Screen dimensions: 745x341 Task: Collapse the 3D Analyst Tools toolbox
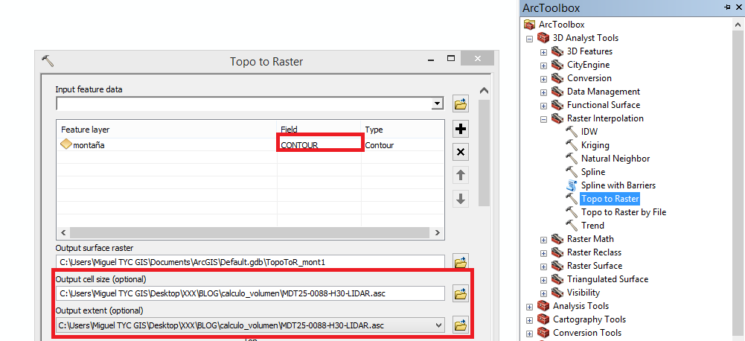530,38
